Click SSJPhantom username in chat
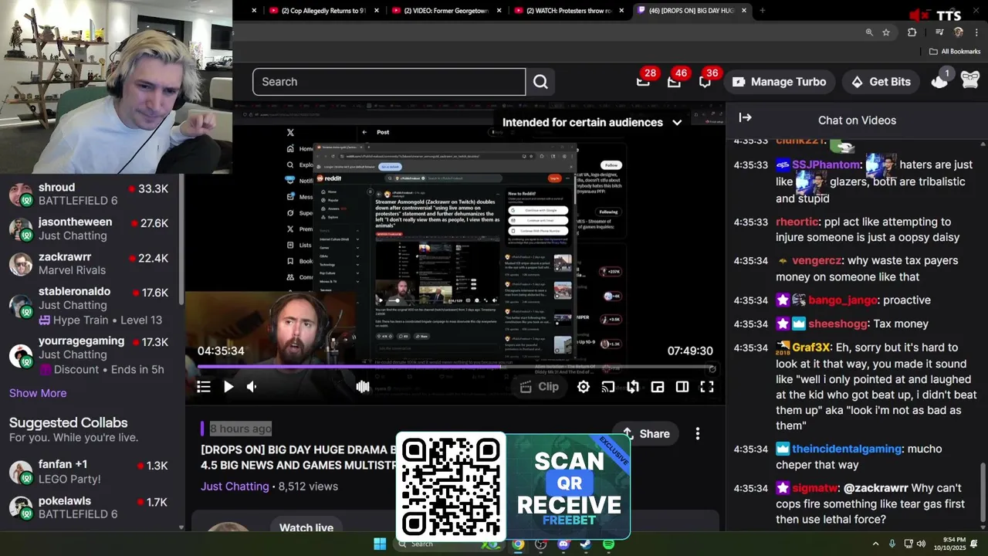 [x=826, y=165]
